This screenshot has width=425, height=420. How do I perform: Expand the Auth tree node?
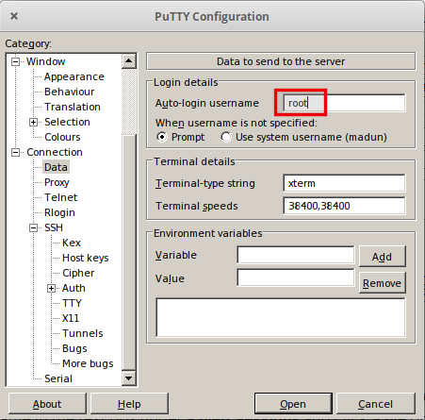(51, 288)
